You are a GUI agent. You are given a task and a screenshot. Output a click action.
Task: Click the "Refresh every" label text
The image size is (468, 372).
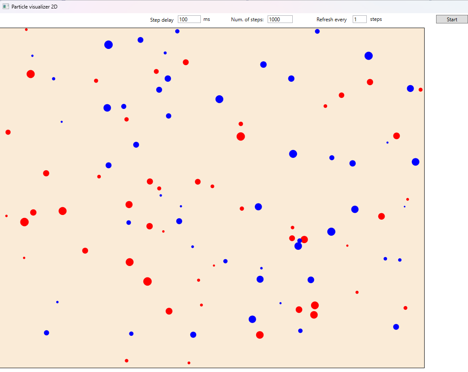click(x=331, y=20)
